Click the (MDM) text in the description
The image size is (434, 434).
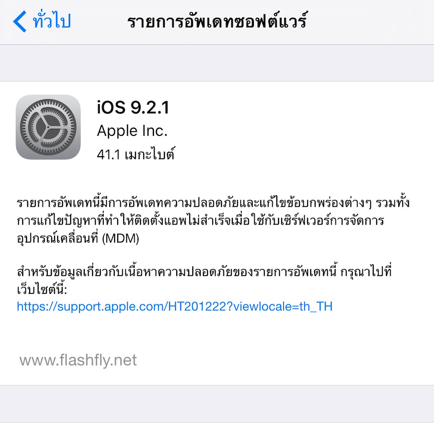[120, 238]
